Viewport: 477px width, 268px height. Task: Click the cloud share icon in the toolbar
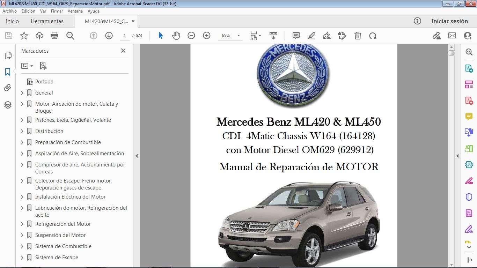click(39, 35)
